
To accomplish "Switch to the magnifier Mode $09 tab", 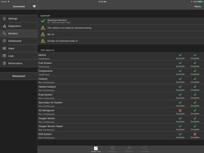I will [x=145, y=149].
